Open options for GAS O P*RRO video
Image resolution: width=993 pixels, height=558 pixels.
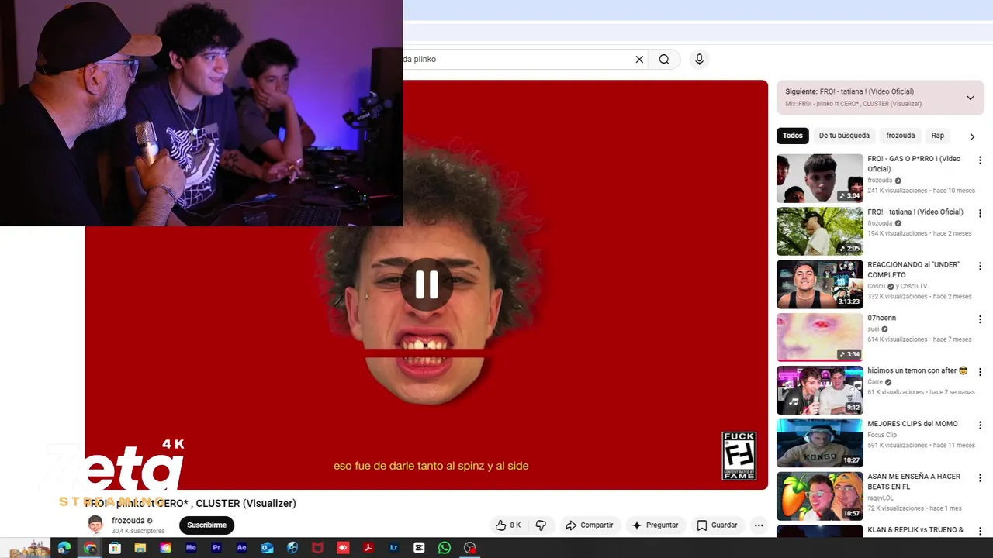point(980,160)
